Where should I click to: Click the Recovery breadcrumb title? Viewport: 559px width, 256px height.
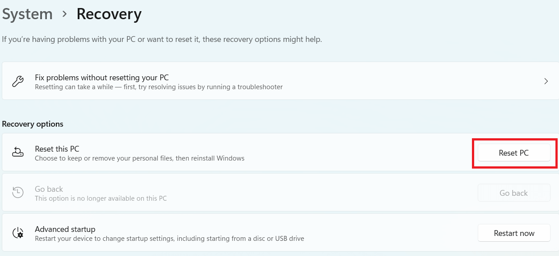click(x=109, y=14)
